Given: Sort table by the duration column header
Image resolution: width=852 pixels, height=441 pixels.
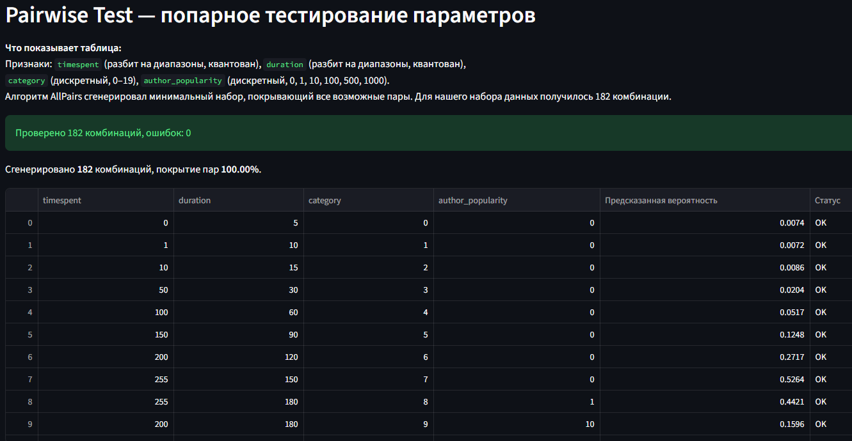Looking at the screenshot, I should tap(239, 200).
